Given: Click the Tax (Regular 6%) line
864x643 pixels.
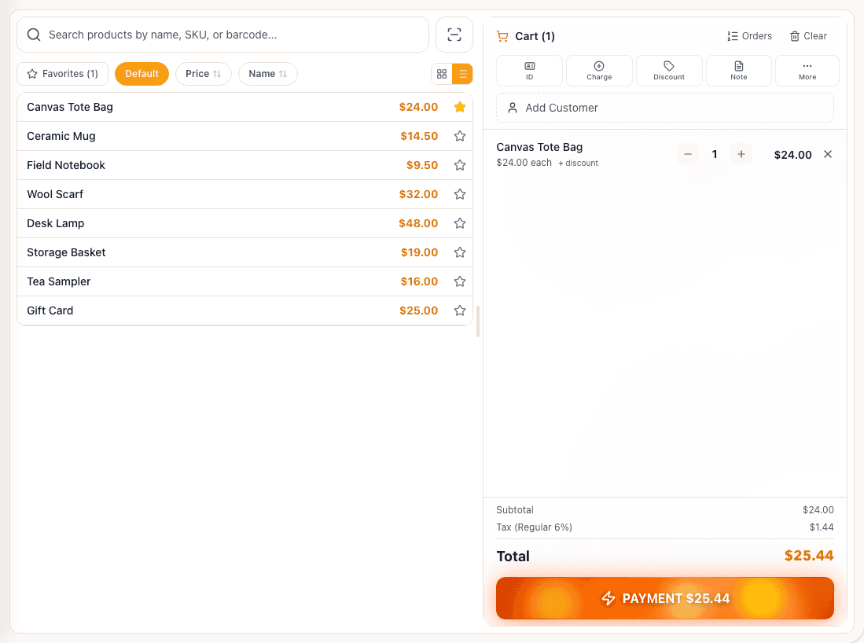Looking at the screenshot, I should coord(665,527).
